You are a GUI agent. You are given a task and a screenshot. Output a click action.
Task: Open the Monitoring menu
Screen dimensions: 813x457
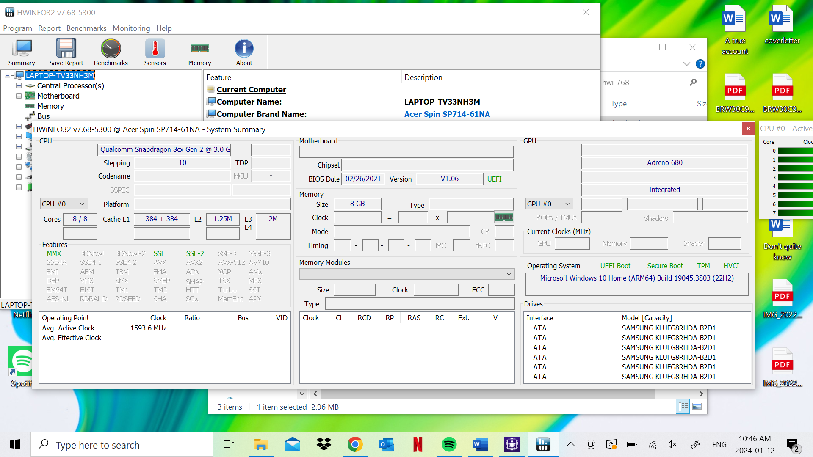131,28
